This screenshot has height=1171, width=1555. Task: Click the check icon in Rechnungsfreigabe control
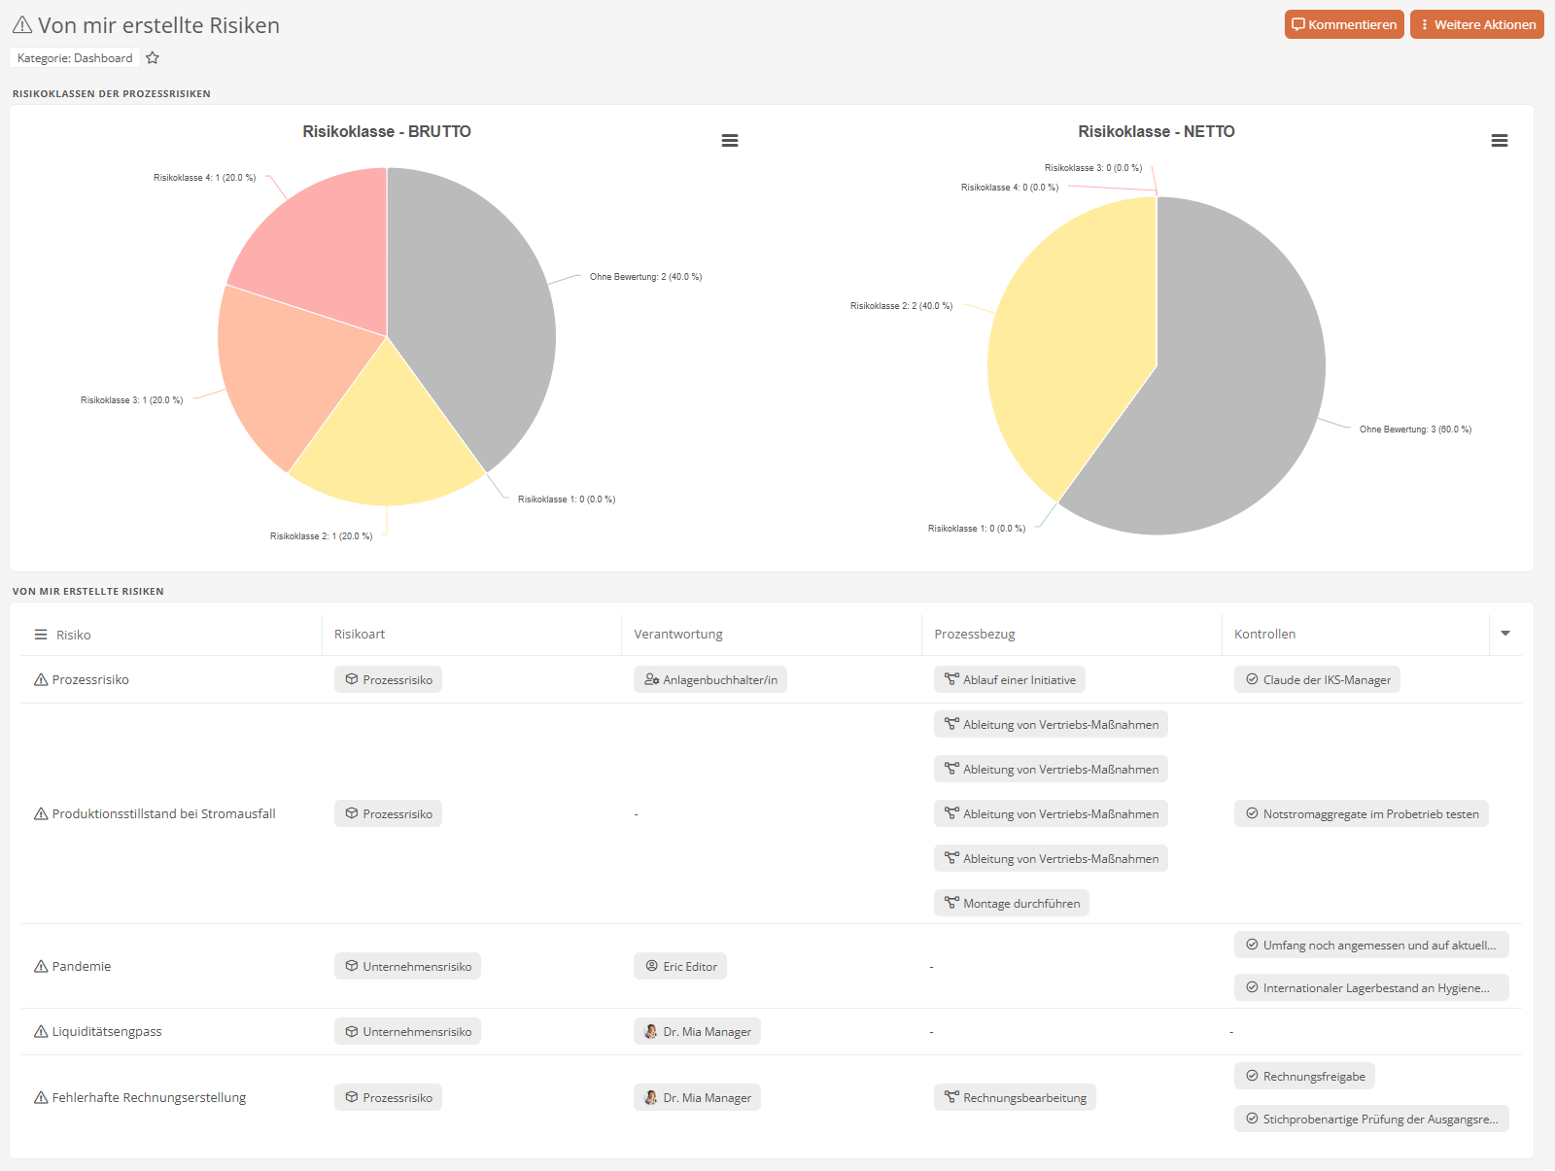pyautogui.click(x=1252, y=1076)
